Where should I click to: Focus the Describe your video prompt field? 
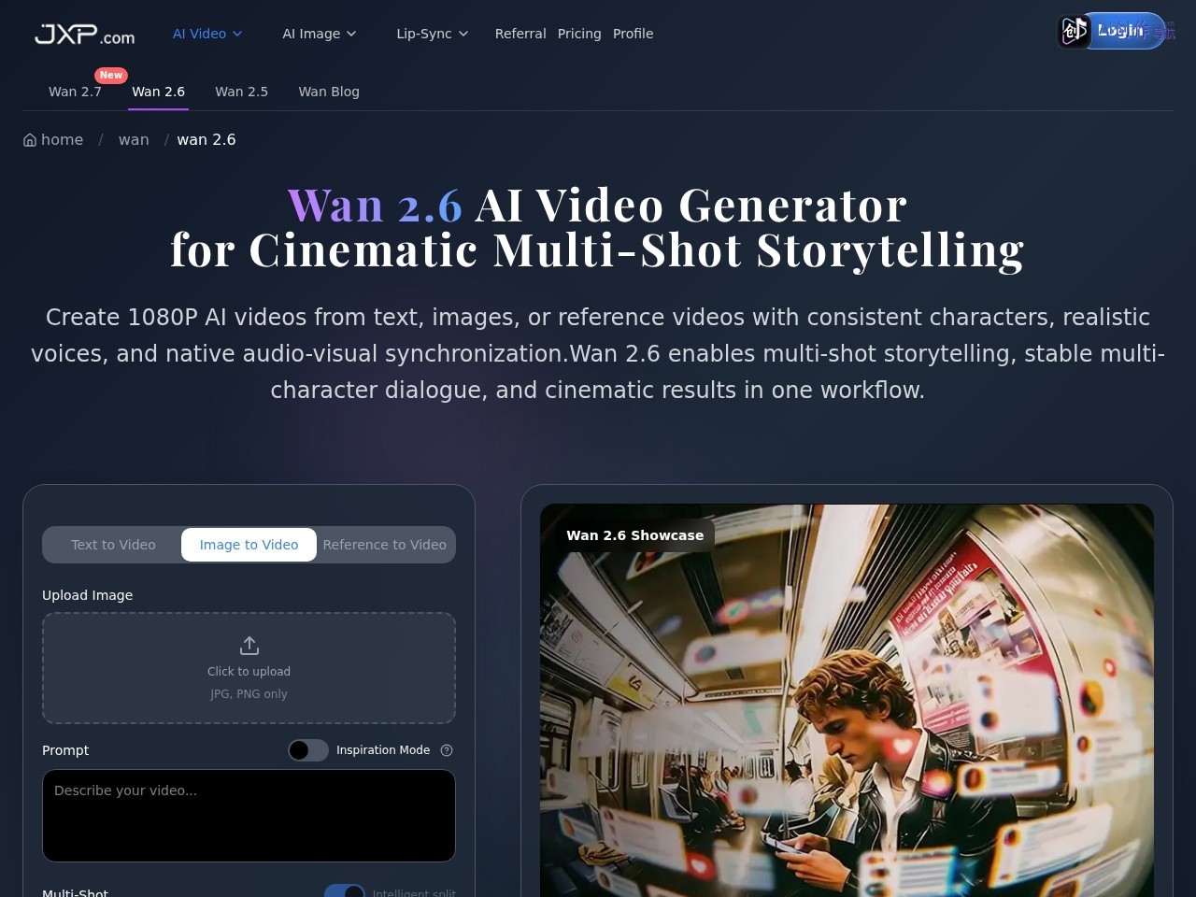pyautogui.click(x=249, y=816)
